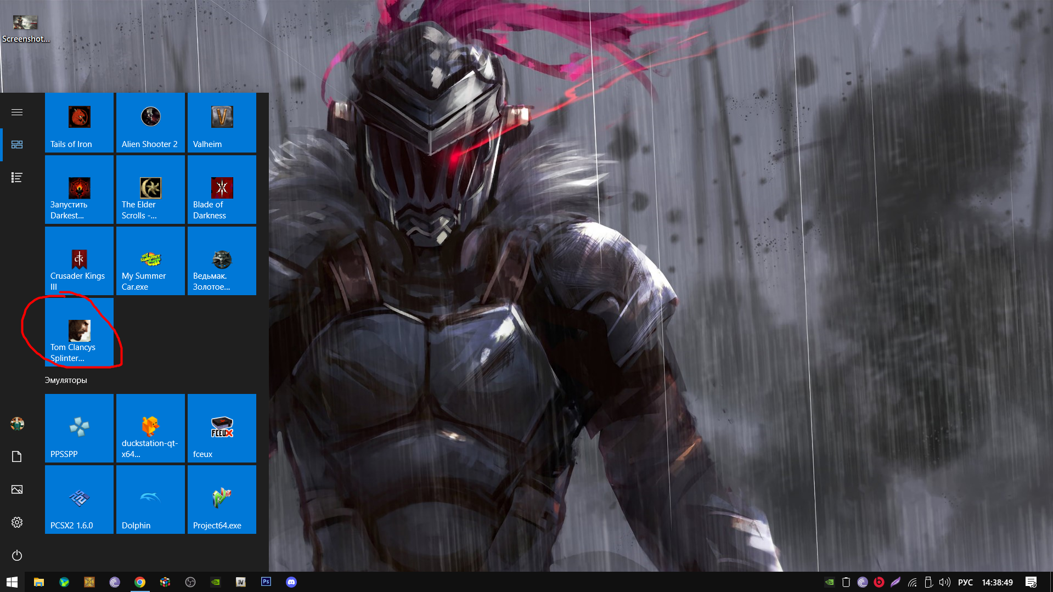Open Safely Remove Hardware tray icon
Image resolution: width=1053 pixels, height=592 pixels.
[x=928, y=582]
